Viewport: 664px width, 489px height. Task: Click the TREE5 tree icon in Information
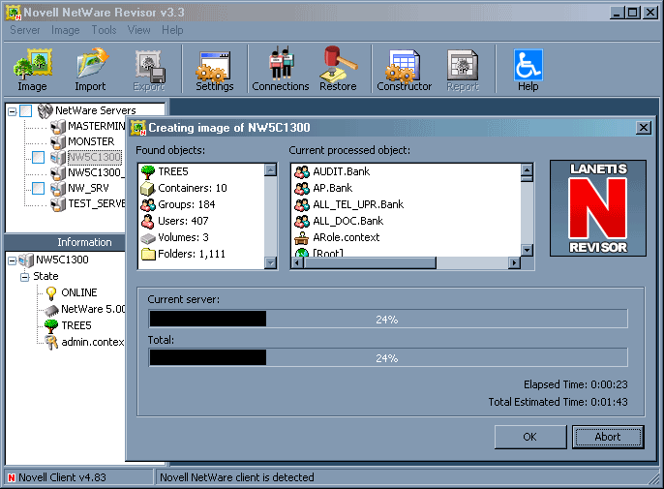tap(51, 326)
